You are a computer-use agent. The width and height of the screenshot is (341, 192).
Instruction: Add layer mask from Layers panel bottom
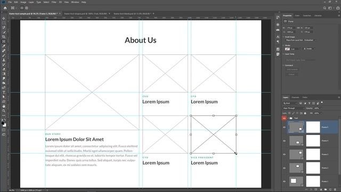click(316, 190)
